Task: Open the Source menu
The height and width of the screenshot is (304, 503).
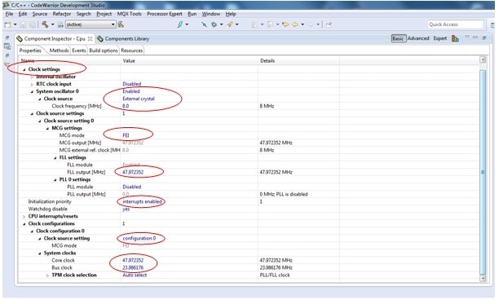Action: pos(40,14)
